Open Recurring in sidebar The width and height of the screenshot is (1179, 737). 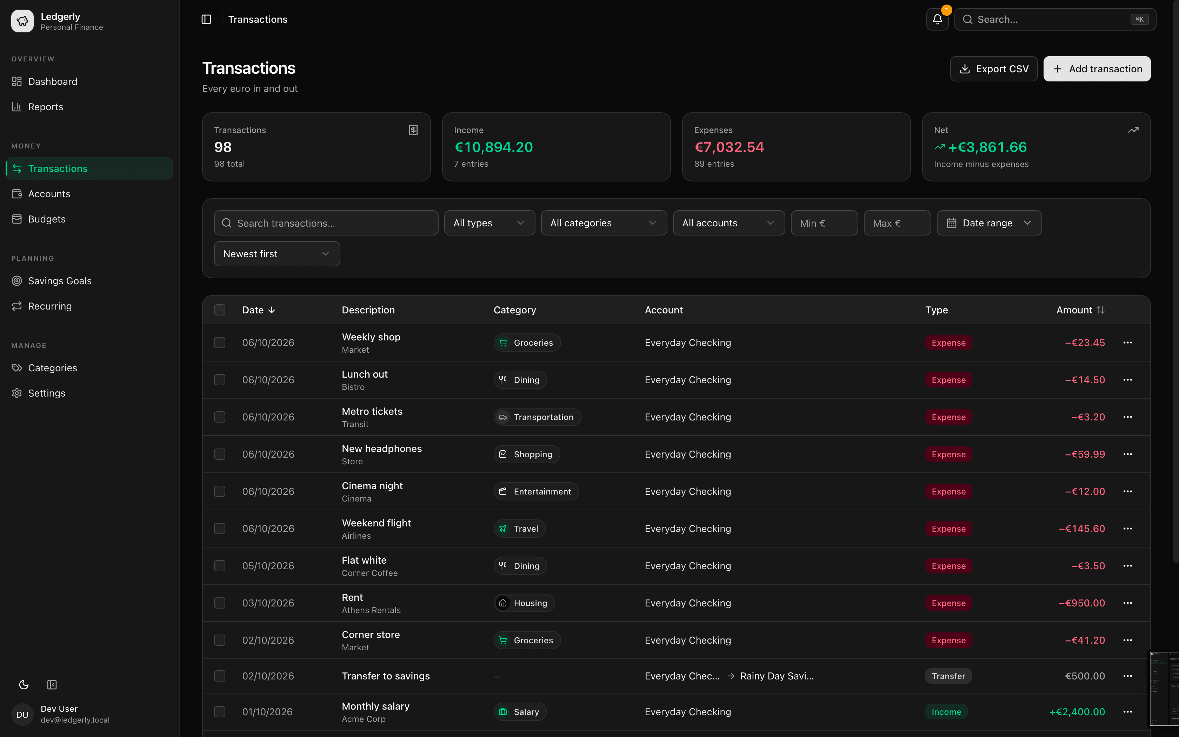(x=89, y=306)
